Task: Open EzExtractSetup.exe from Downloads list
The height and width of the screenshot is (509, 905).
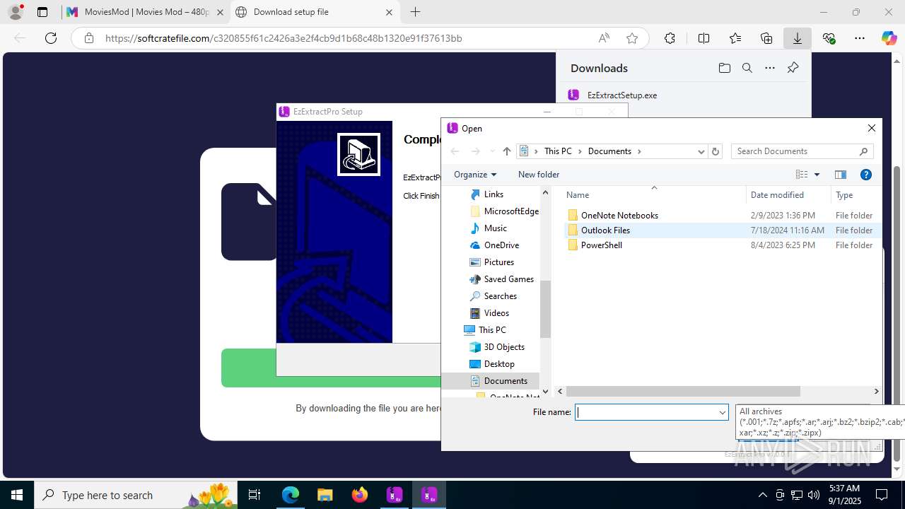Action: 621,95
